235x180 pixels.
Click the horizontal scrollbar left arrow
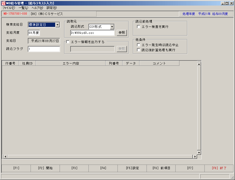click(5, 157)
